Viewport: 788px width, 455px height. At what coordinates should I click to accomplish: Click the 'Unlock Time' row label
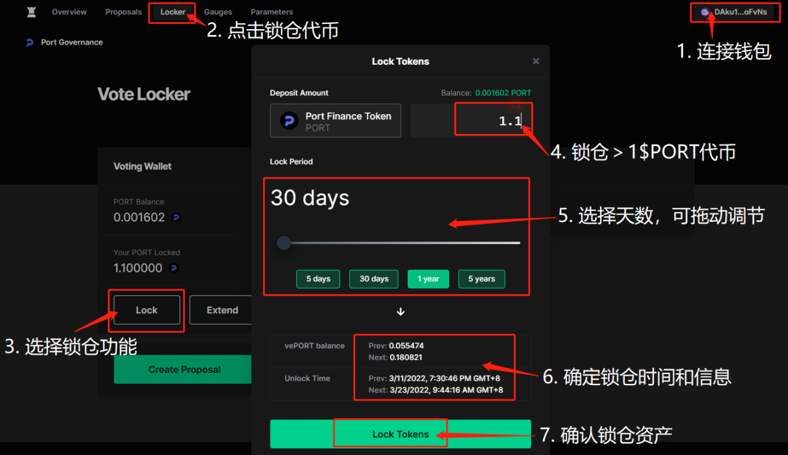pos(307,379)
